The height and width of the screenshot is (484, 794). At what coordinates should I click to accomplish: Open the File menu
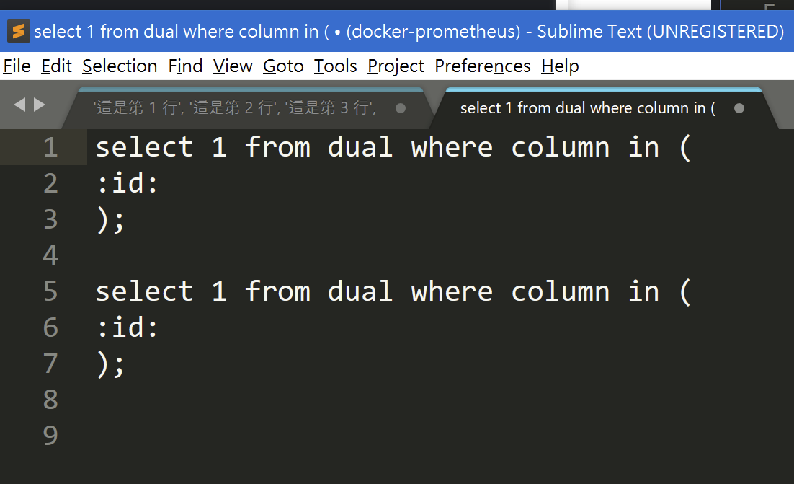16,66
